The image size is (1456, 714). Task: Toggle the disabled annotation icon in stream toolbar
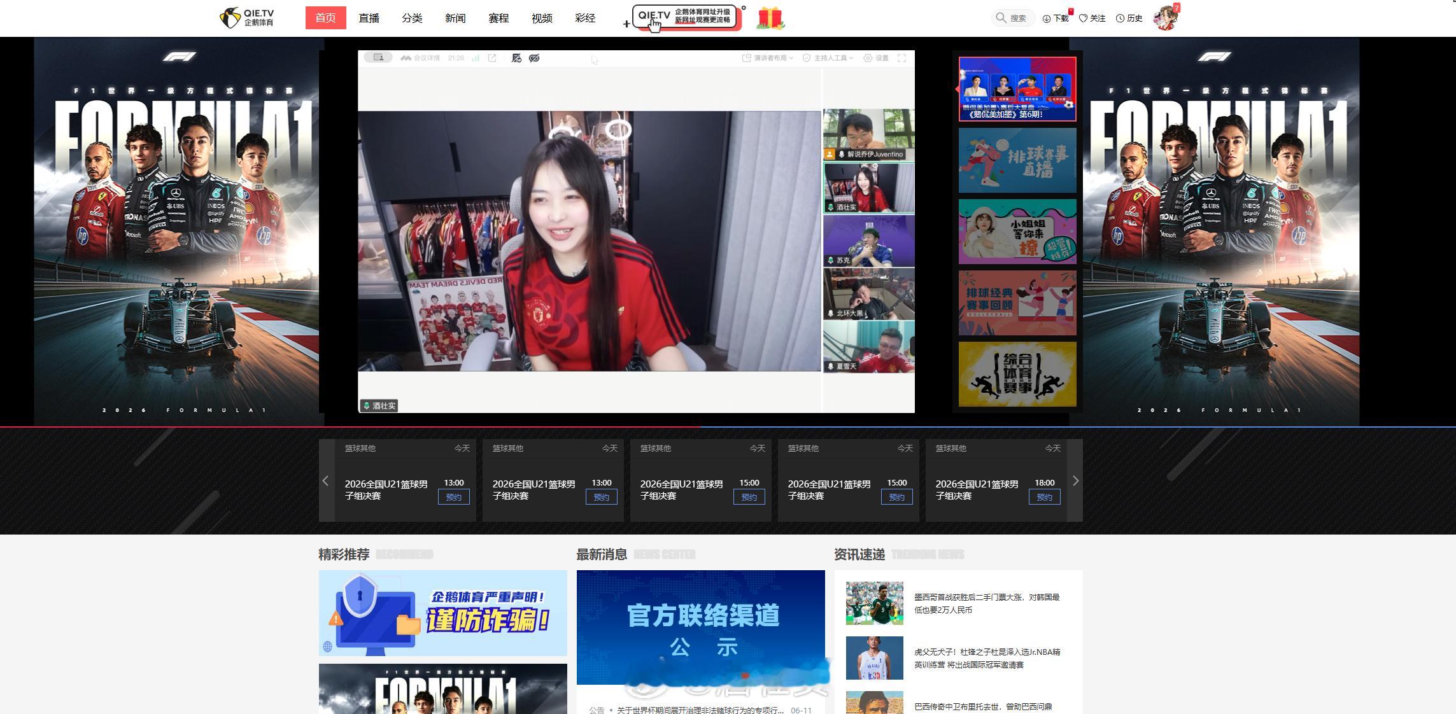pyautogui.click(x=516, y=58)
